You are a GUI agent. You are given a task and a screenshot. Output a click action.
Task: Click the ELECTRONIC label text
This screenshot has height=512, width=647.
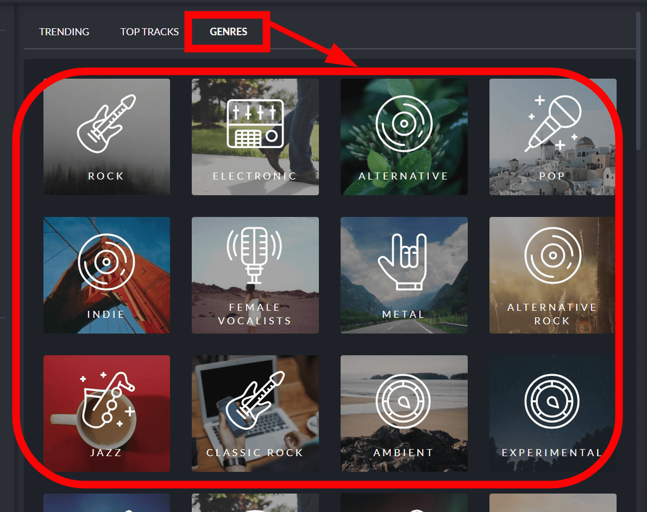pyautogui.click(x=255, y=176)
